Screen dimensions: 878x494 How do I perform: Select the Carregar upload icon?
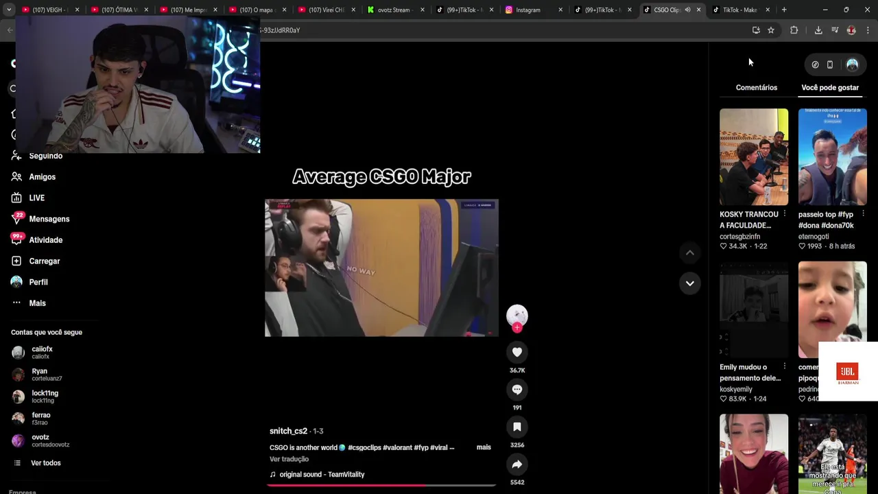[x=16, y=261]
